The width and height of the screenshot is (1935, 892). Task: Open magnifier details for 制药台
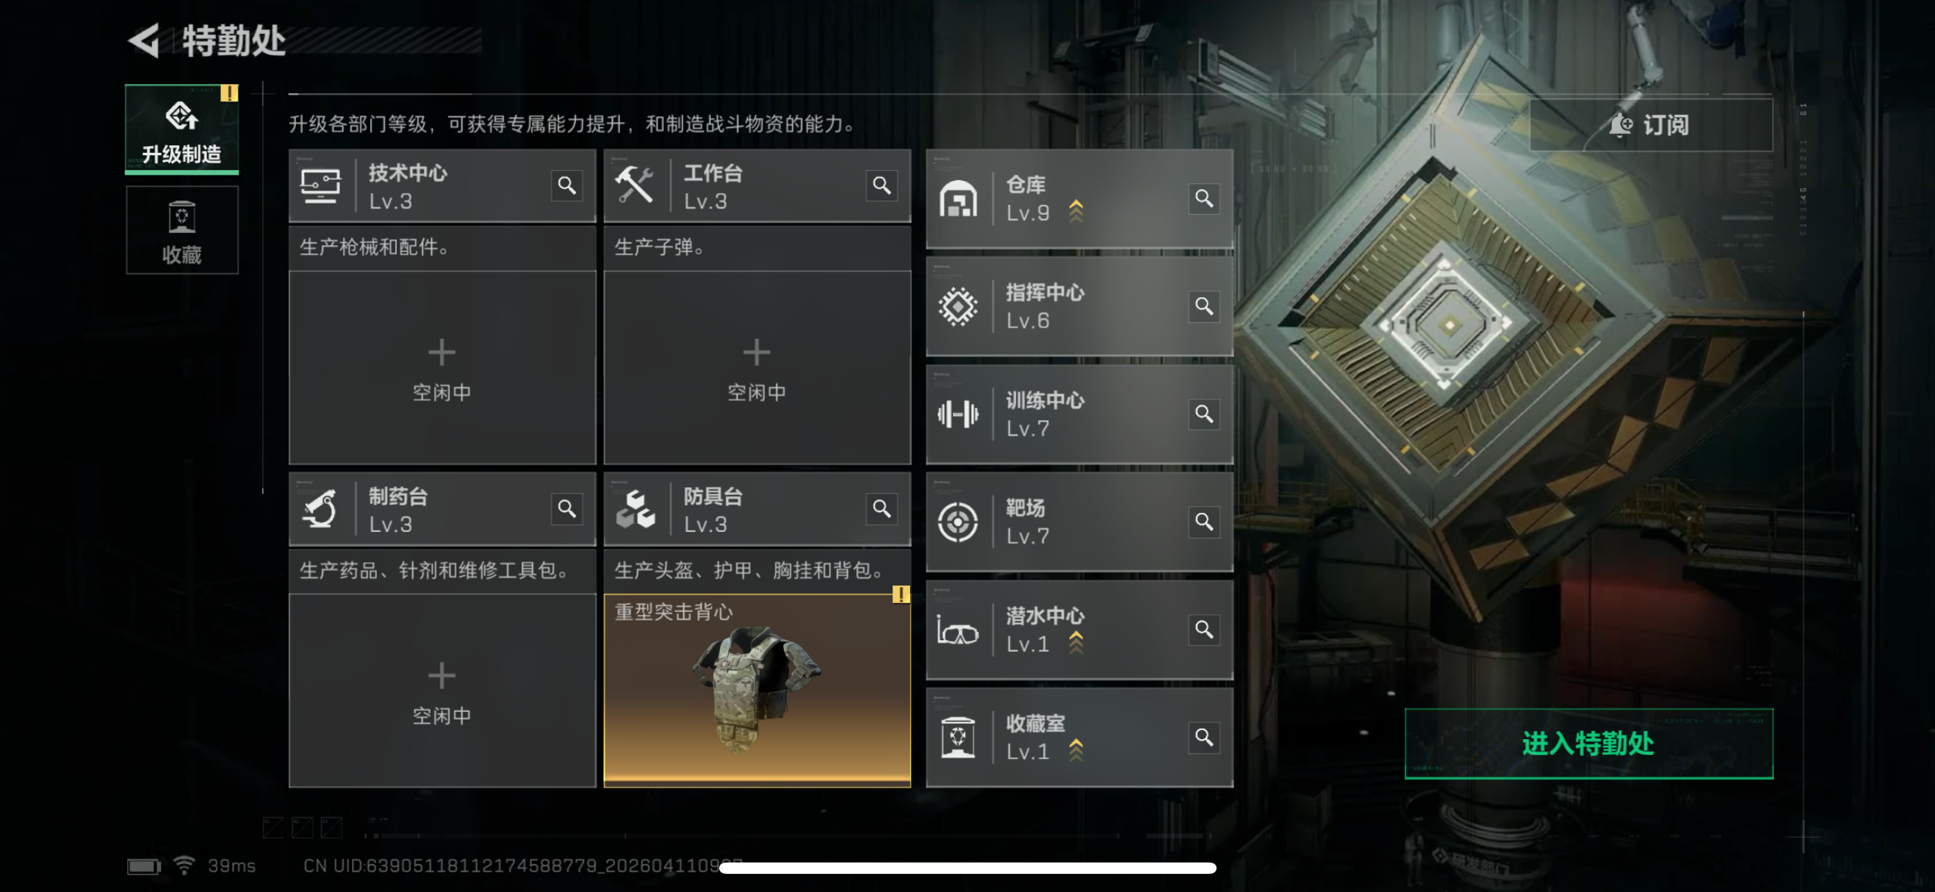coord(567,508)
